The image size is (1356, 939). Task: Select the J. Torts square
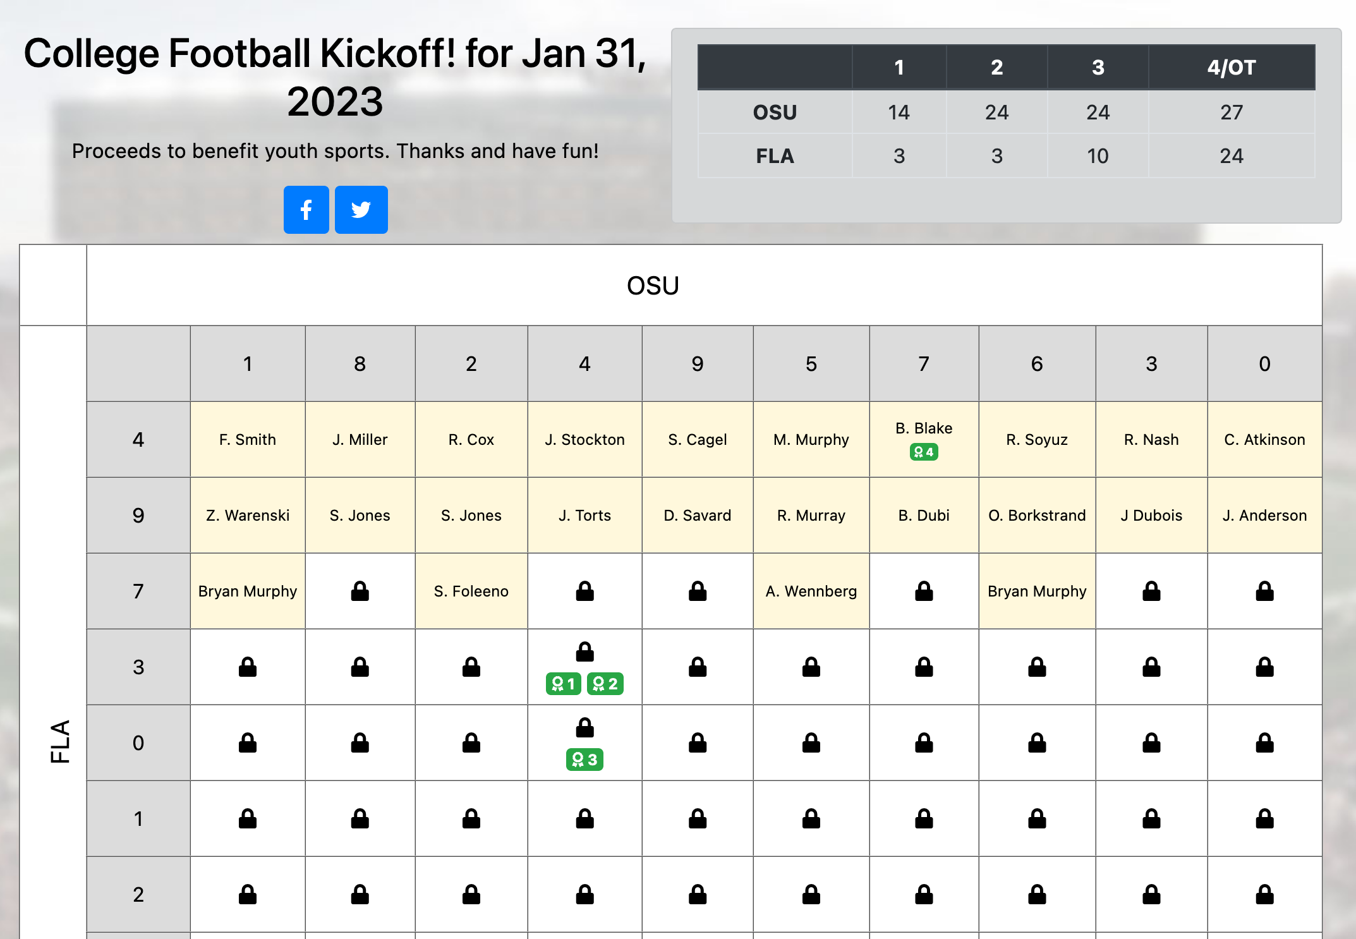585,516
